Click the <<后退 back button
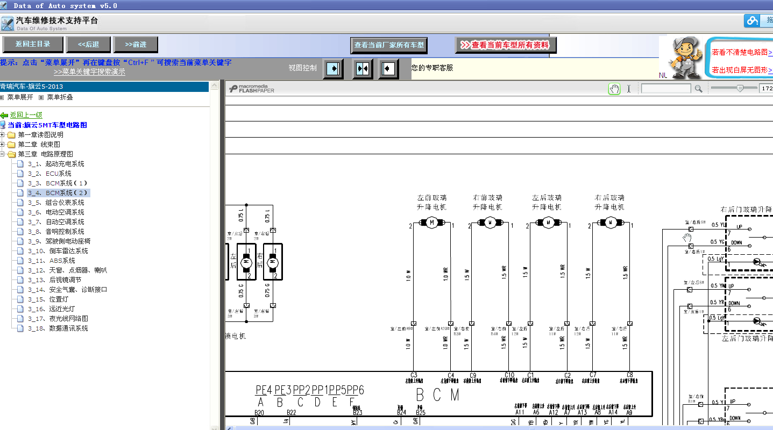This screenshot has width=773, height=430. pos(88,44)
